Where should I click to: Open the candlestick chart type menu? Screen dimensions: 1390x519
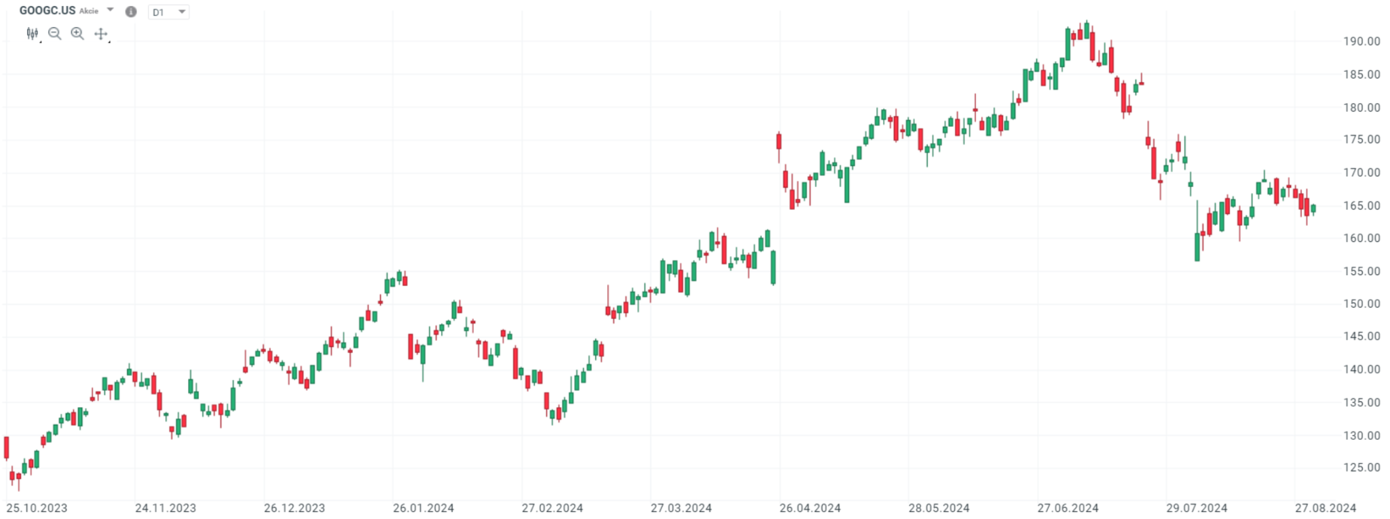coord(32,34)
